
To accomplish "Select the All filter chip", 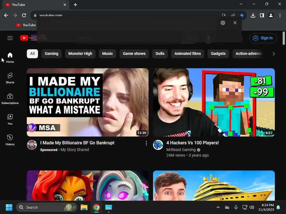I will click(32, 54).
